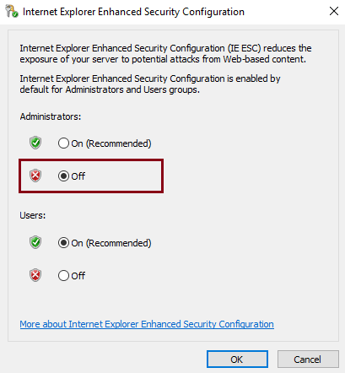Click the dialog title bar text
The height and width of the screenshot is (373, 345).
(x=133, y=12)
